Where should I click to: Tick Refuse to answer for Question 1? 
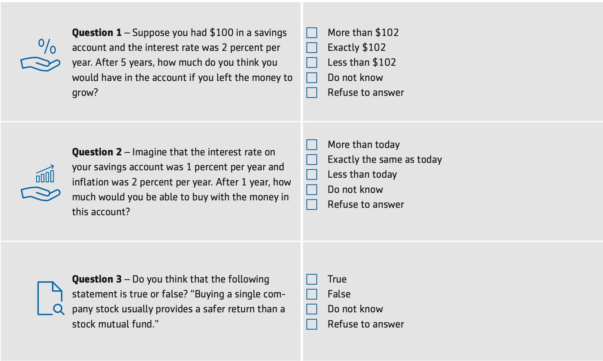[312, 92]
